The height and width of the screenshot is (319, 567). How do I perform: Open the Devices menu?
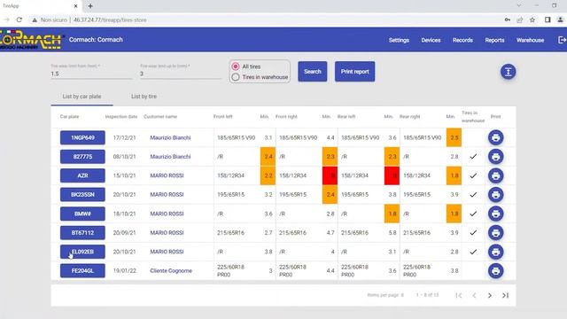pos(431,40)
